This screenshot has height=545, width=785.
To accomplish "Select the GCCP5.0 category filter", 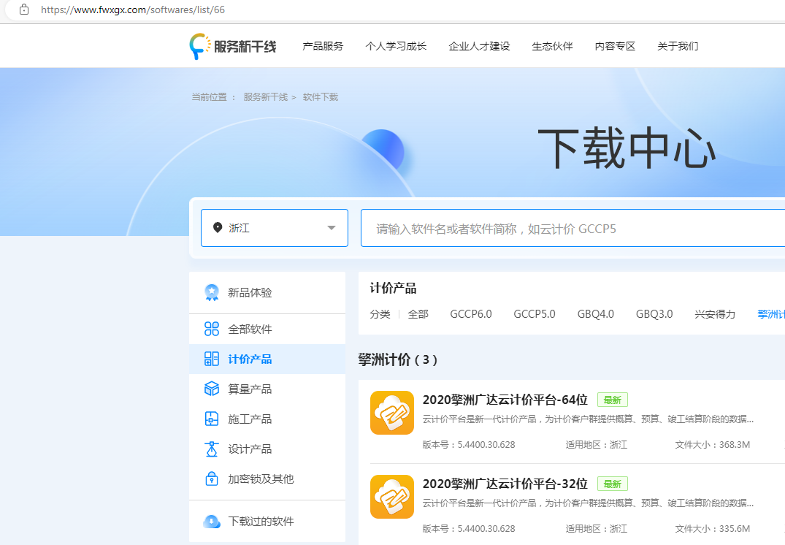I will (x=535, y=314).
